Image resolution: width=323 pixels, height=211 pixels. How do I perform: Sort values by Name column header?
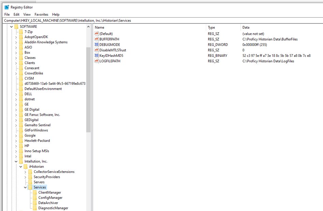(150, 27)
